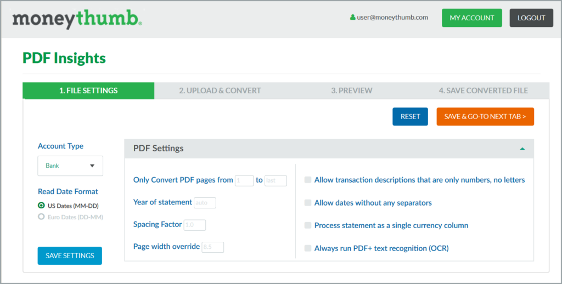This screenshot has width=562, height=284.
Task: Click the Logout button
Action: click(531, 18)
